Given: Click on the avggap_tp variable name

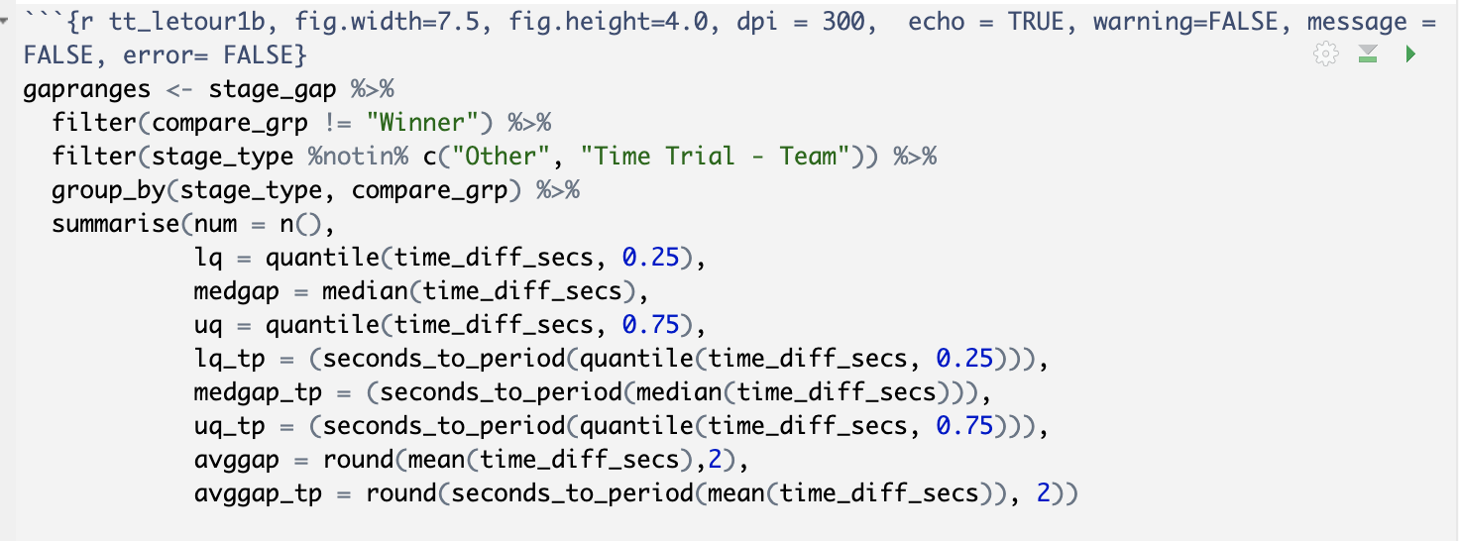Looking at the screenshot, I should (258, 493).
